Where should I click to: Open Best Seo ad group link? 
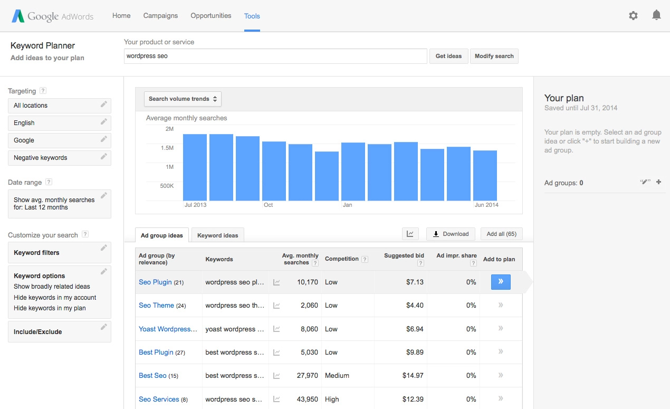coord(152,376)
